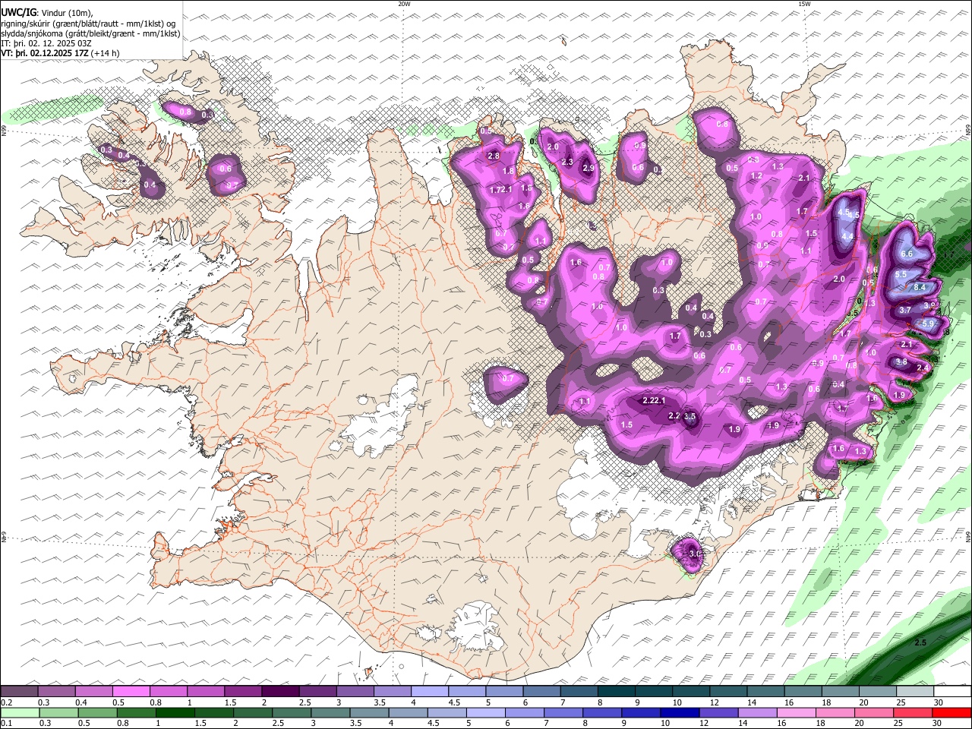Click the 4.4 precipitation value on the map

pos(847,237)
